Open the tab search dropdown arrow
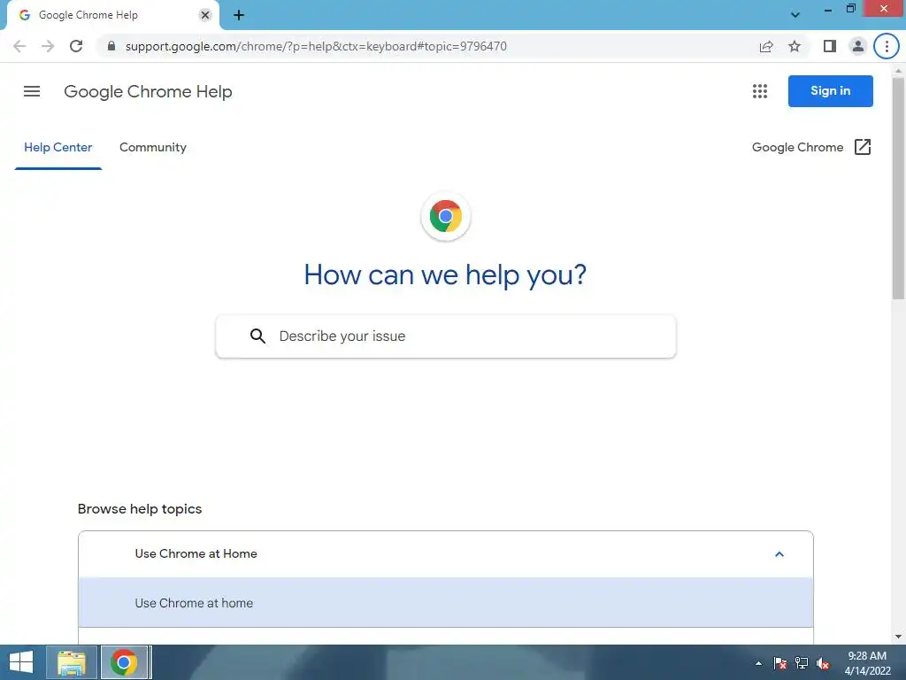Screen dimensions: 906x680 795,15
